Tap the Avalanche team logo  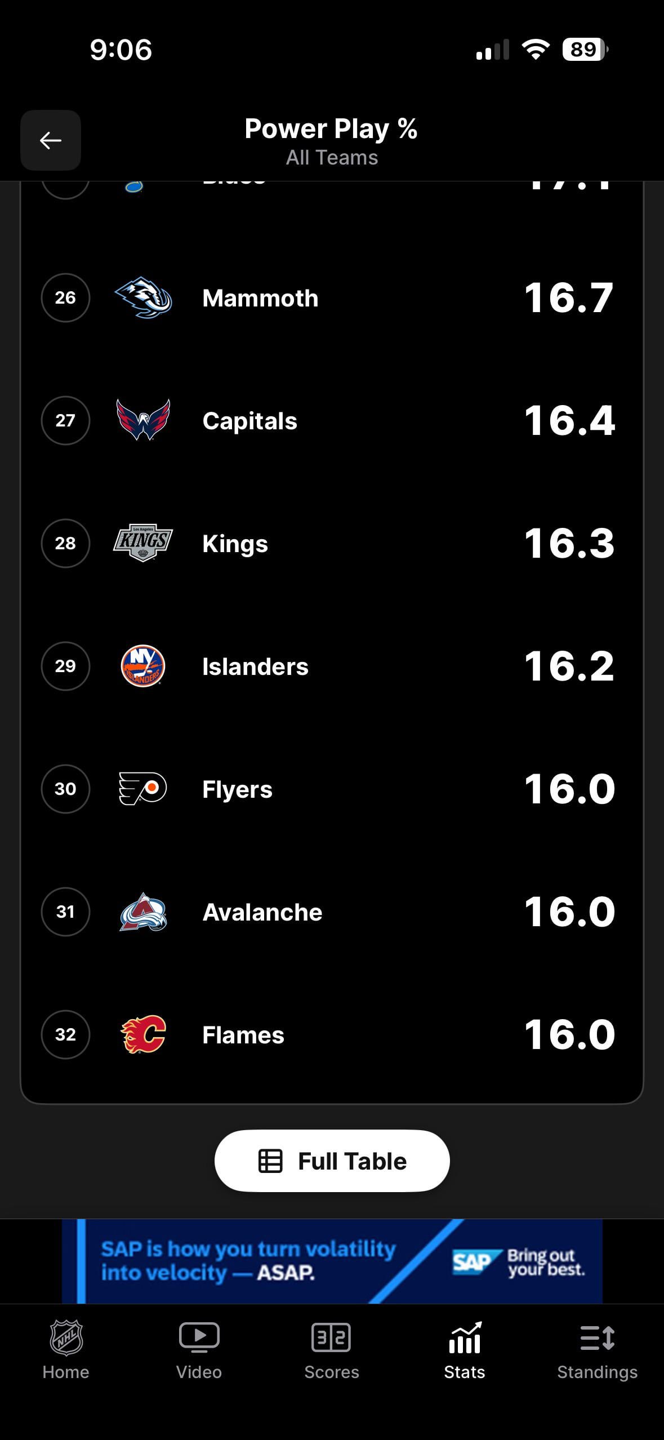click(x=143, y=912)
